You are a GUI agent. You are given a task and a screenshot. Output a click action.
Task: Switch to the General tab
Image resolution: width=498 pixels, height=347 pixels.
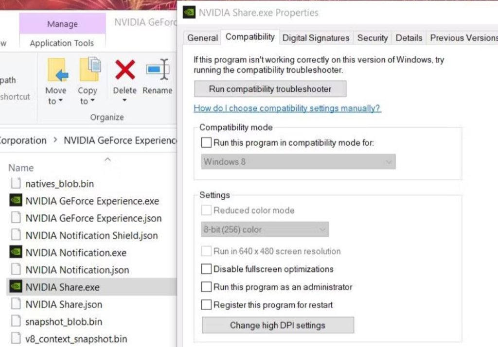click(202, 38)
